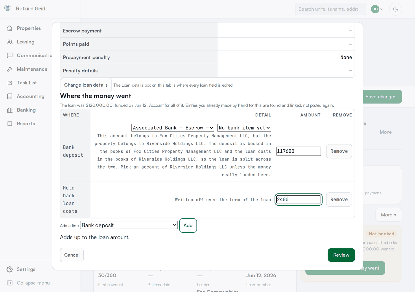Screen dimensions: 415x292
Task: Open Reports via its table icon
Action: point(10,124)
